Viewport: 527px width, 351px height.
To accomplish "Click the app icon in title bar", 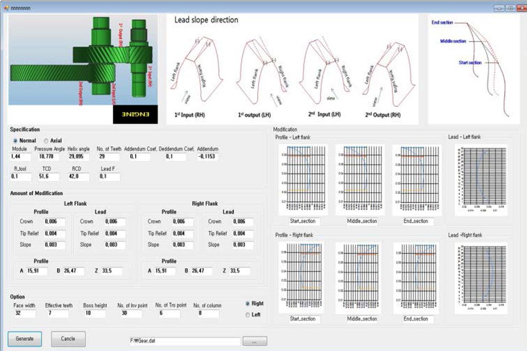I will [x=6, y=8].
